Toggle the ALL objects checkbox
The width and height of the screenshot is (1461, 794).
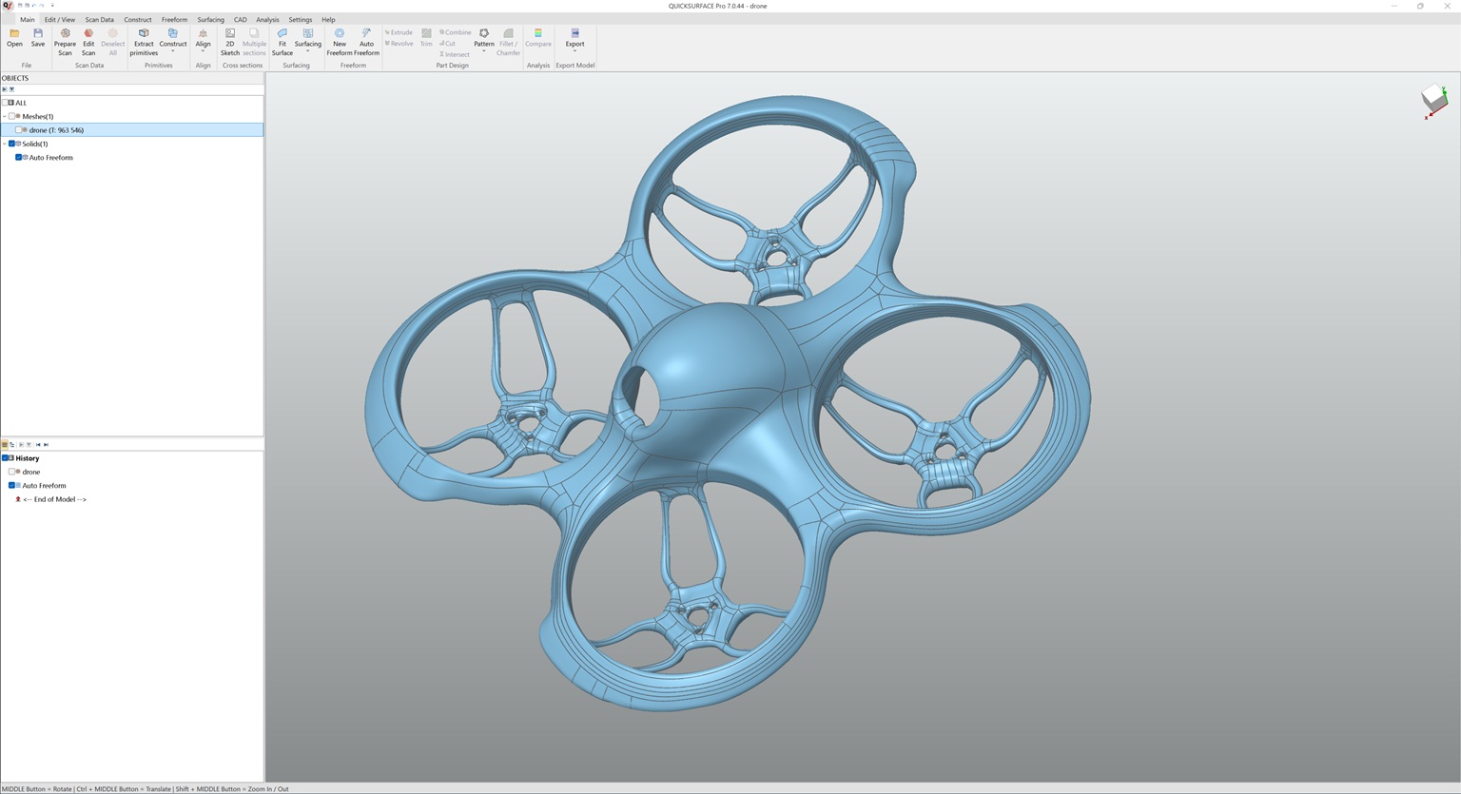pos(6,103)
